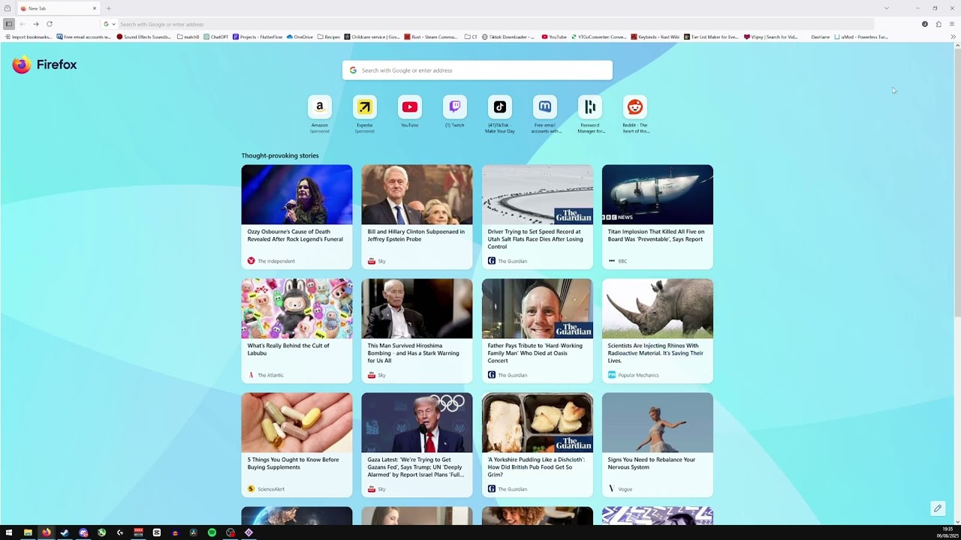Screen dimensions: 961x540
Task: Open the TikTok shortcut tile
Action: (499, 107)
